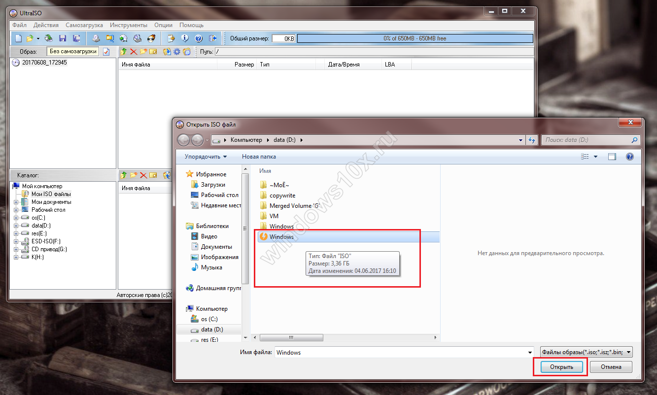Click the Back arrow in the open dialog
The width and height of the screenshot is (657, 395).
(x=183, y=140)
